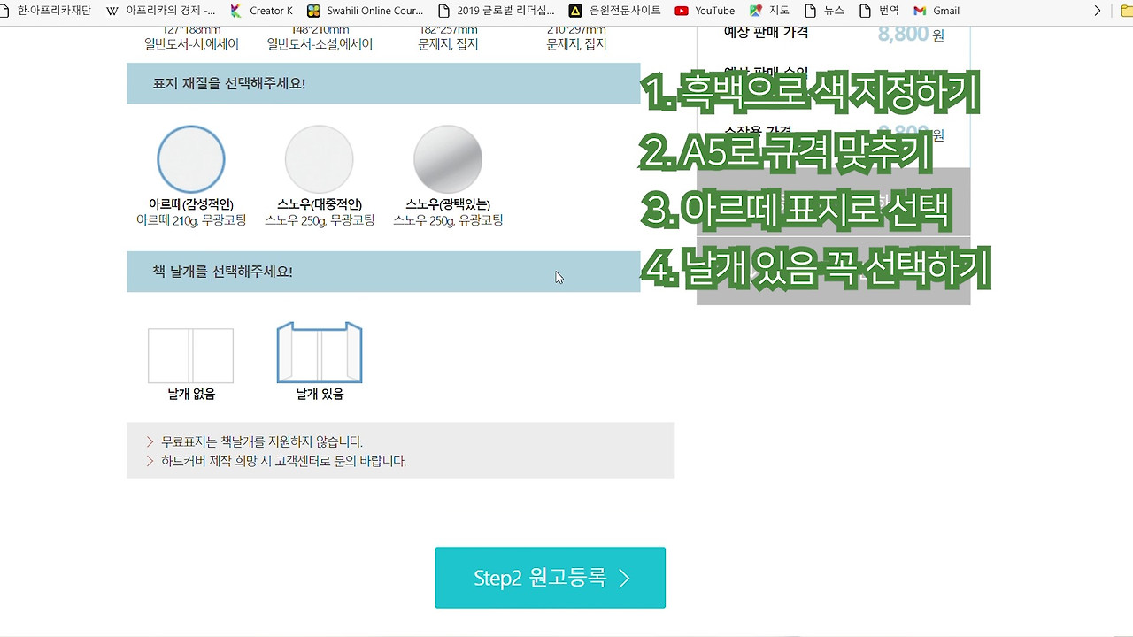Image resolution: width=1133 pixels, height=637 pixels.
Task: Open the Gmail bookmark
Action: coord(936,11)
